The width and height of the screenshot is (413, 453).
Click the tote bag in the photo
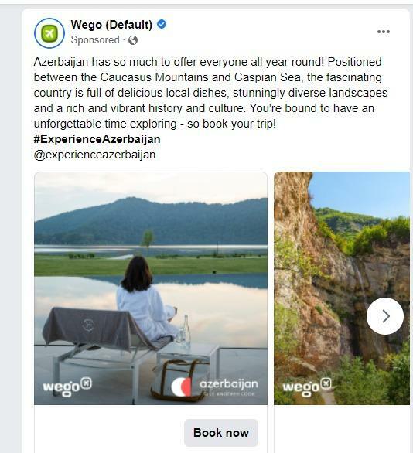point(179,380)
